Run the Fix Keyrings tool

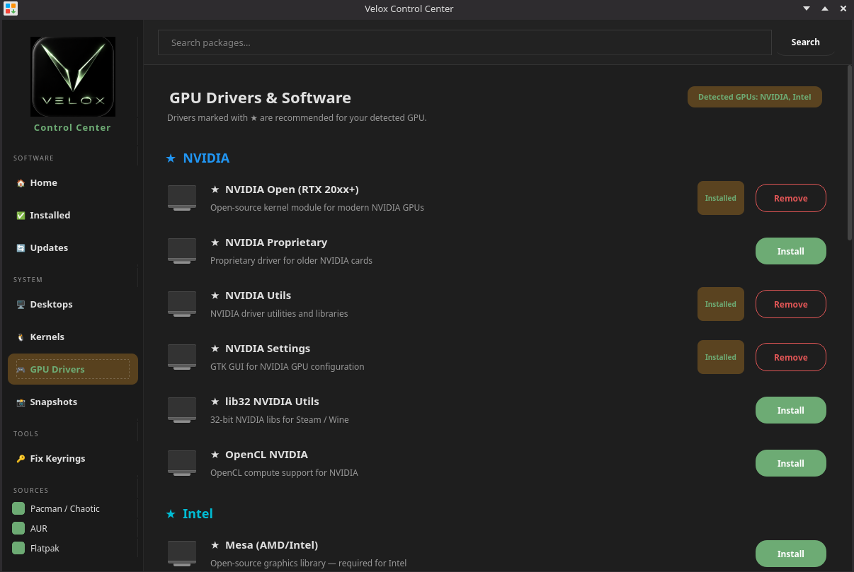click(x=73, y=458)
